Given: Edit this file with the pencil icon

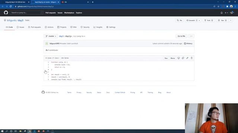Looking at the screenshot, I should (187, 58).
